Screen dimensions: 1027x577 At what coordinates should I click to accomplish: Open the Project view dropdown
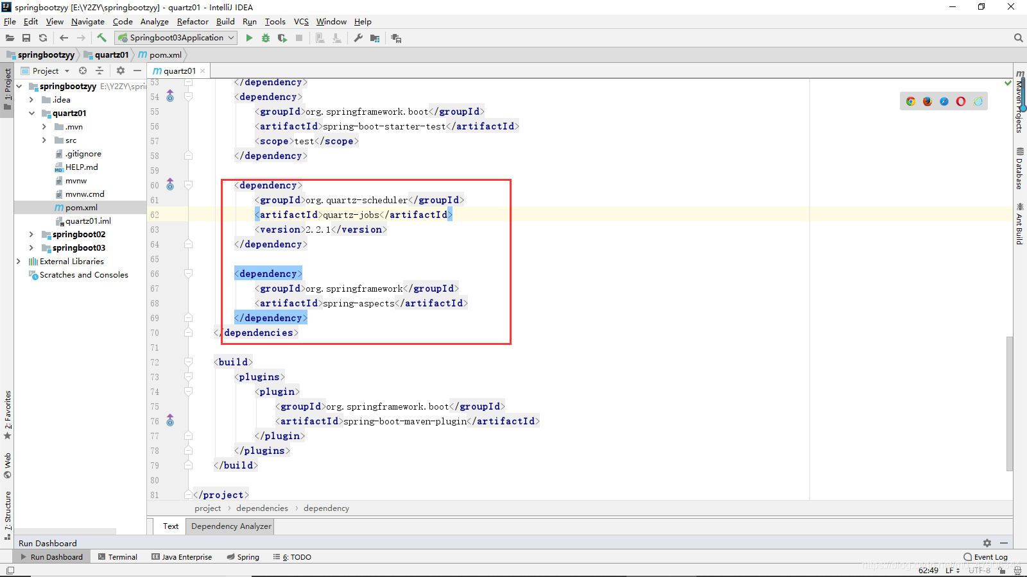pyautogui.click(x=45, y=71)
